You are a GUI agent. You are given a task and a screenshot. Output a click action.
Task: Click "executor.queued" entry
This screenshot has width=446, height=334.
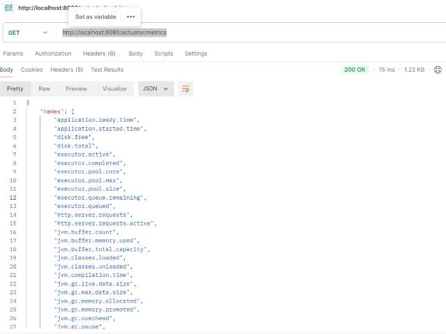pos(83,206)
